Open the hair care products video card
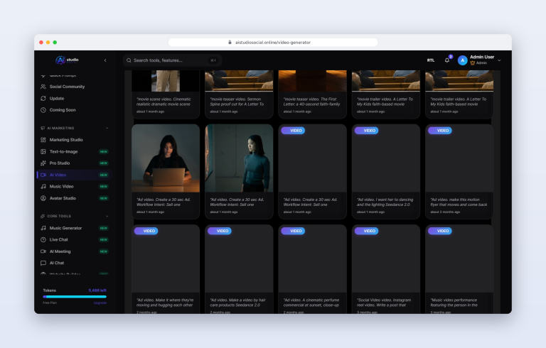 (239, 269)
